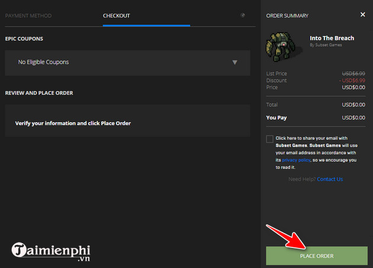Switch to the Payment Method tab
Screen dimensions: 373x268
28,16
